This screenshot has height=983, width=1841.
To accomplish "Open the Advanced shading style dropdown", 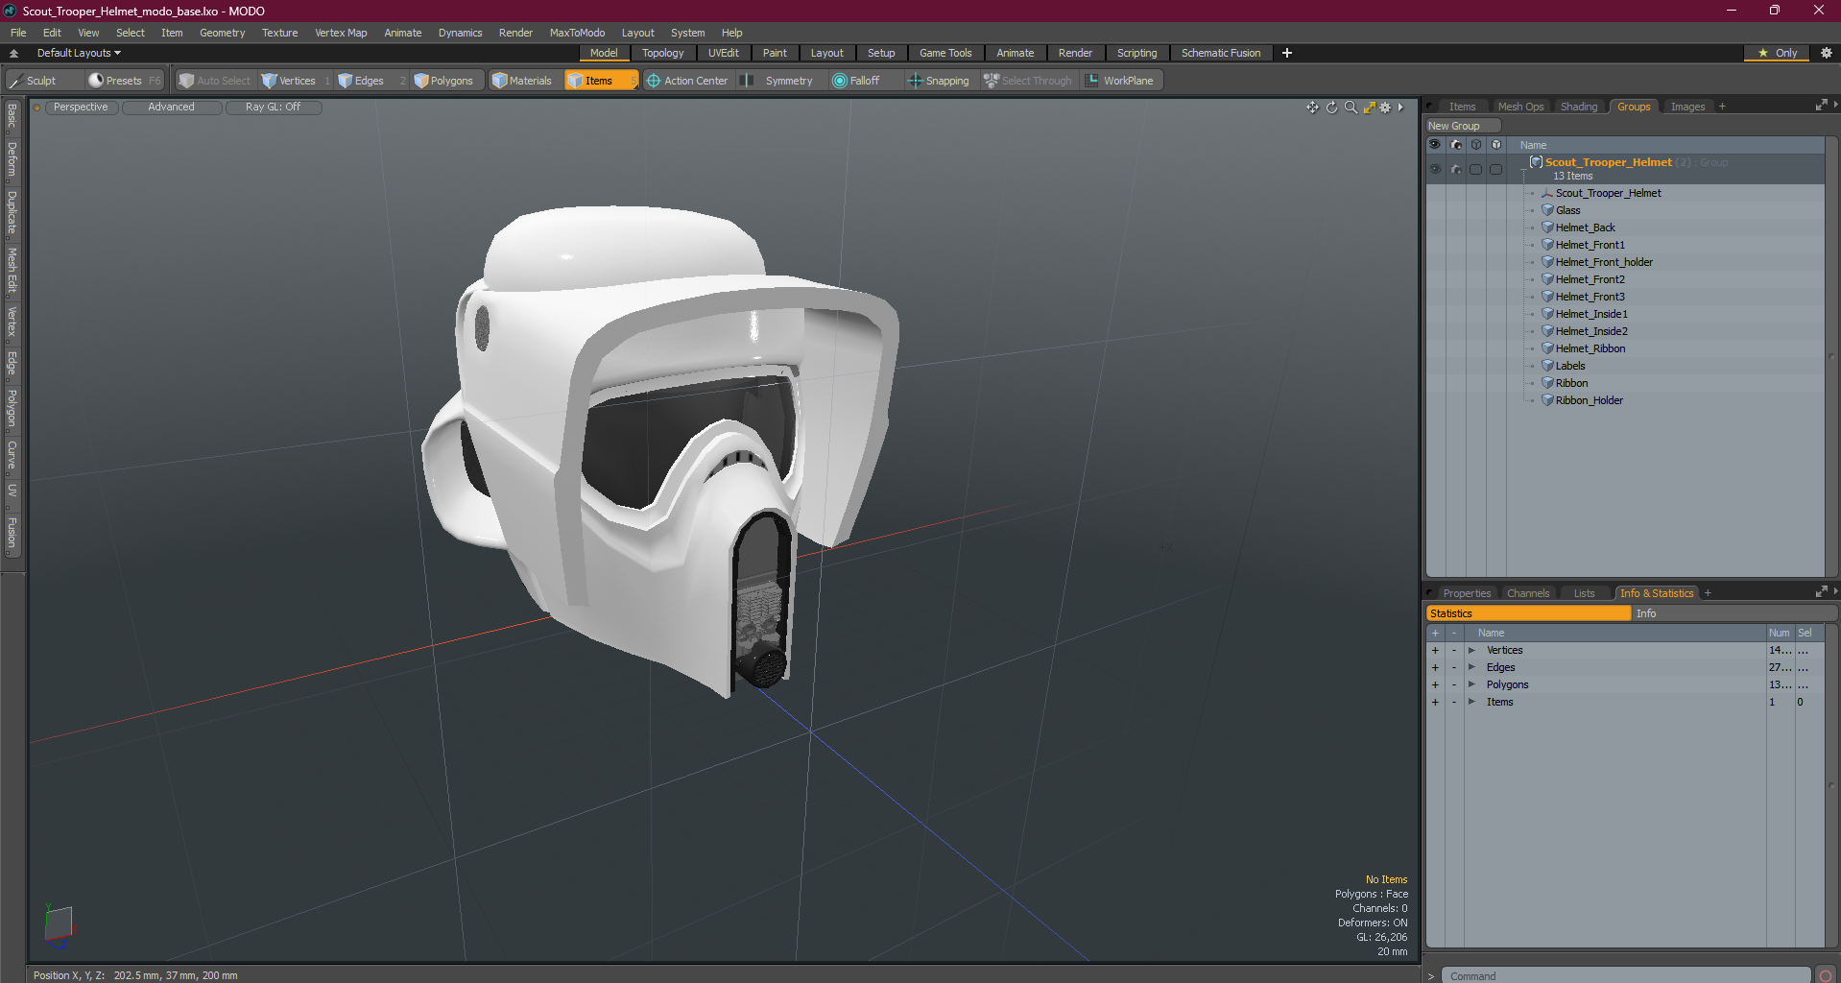I will pos(171,108).
